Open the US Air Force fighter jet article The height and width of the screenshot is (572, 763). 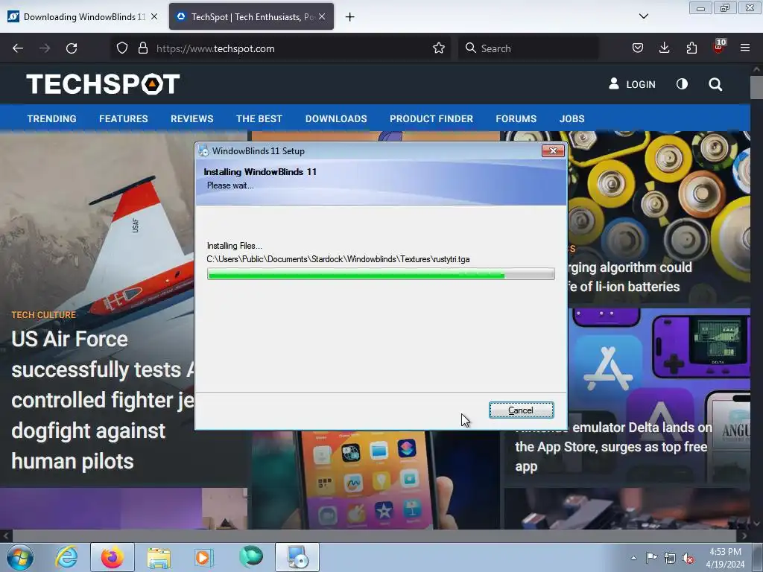(102, 400)
